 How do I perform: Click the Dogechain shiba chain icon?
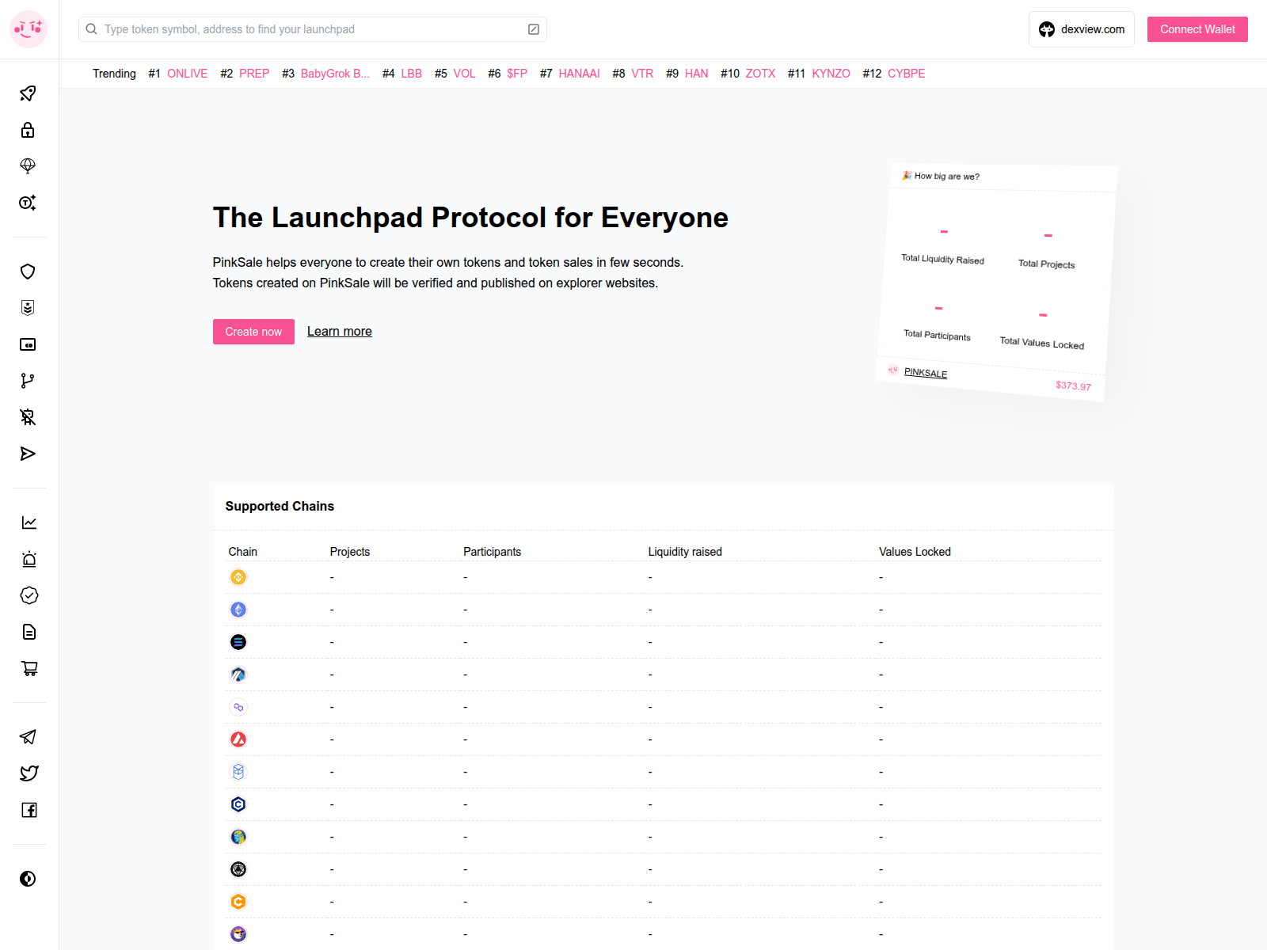click(x=238, y=934)
